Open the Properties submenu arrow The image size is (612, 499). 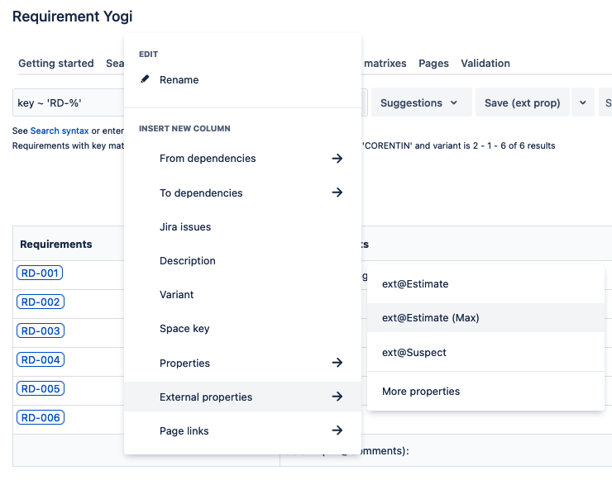click(337, 363)
